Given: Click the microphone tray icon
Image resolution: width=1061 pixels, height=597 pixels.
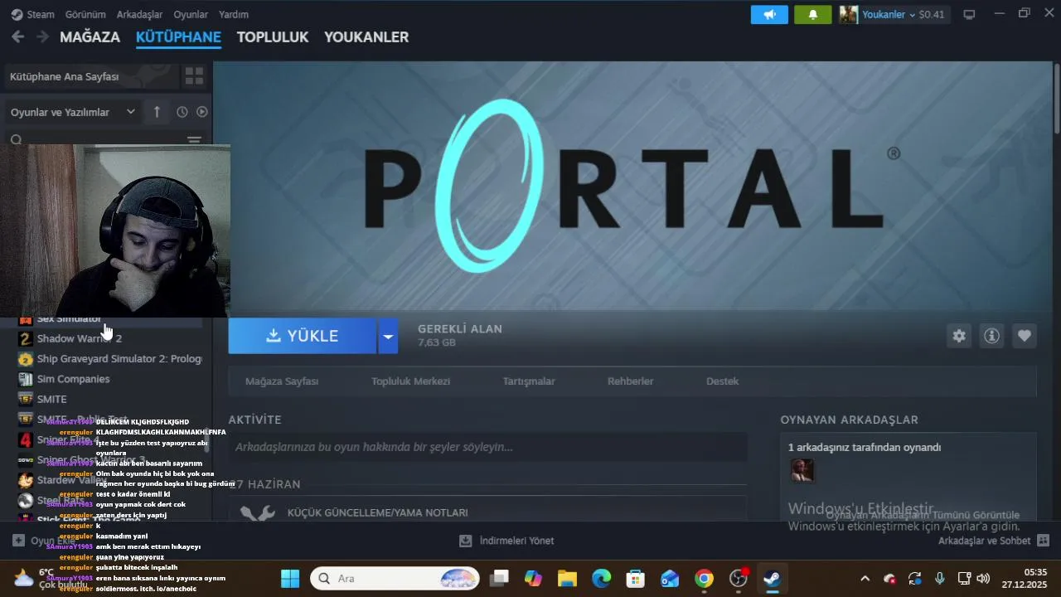Looking at the screenshot, I should pyautogui.click(x=939, y=578).
